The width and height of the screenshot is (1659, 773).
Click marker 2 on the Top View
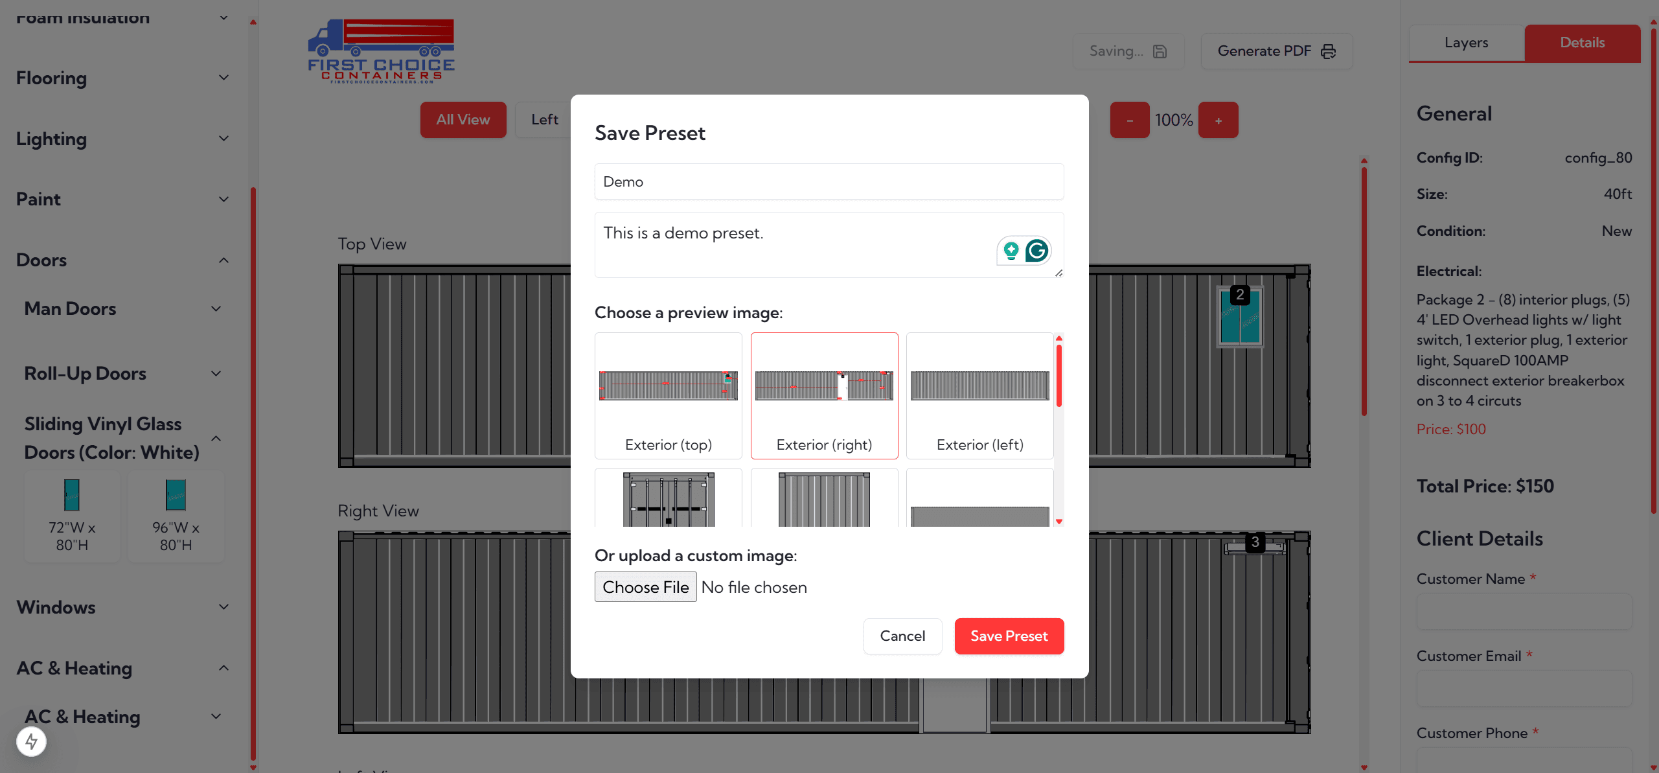pyautogui.click(x=1239, y=295)
